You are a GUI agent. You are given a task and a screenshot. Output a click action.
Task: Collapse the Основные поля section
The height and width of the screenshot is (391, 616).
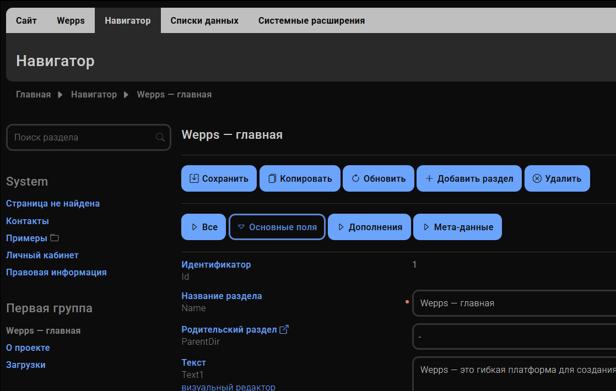point(277,226)
